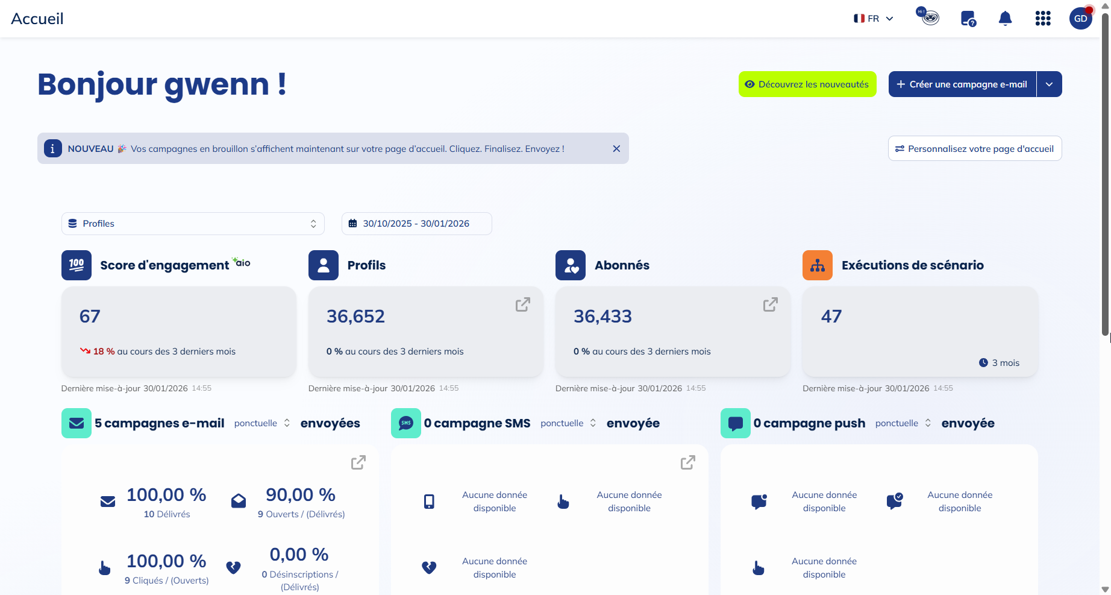This screenshot has height=595, width=1111.
Task: Open Abonnés details external link icon
Action: [x=770, y=305]
